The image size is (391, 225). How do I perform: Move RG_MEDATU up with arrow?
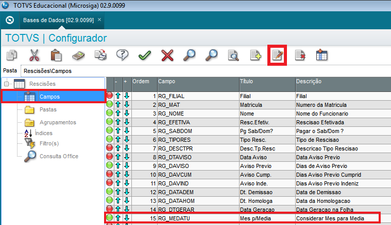[118, 218]
